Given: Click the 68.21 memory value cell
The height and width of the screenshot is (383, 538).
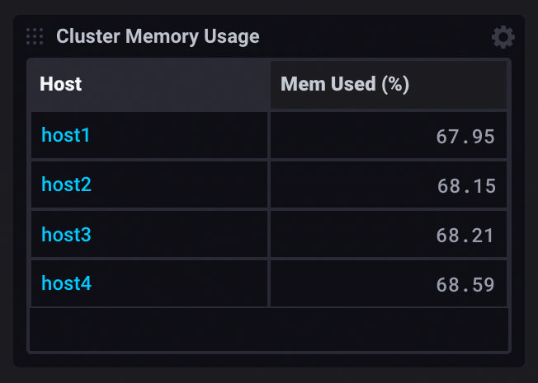Looking at the screenshot, I should point(465,236).
